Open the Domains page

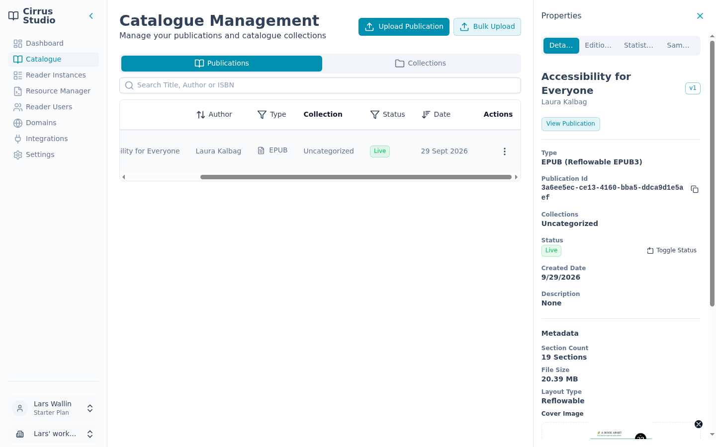pos(53,123)
